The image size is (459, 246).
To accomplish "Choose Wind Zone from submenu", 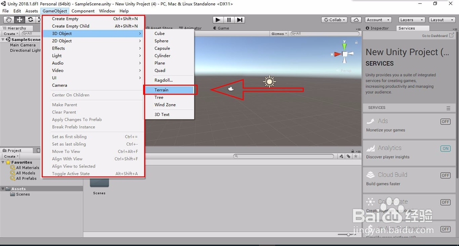I will [x=170, y=105].
